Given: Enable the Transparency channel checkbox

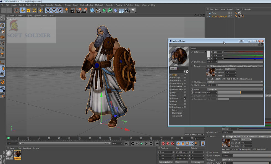Looking at the screenshot, I should [x=185, y=84].
